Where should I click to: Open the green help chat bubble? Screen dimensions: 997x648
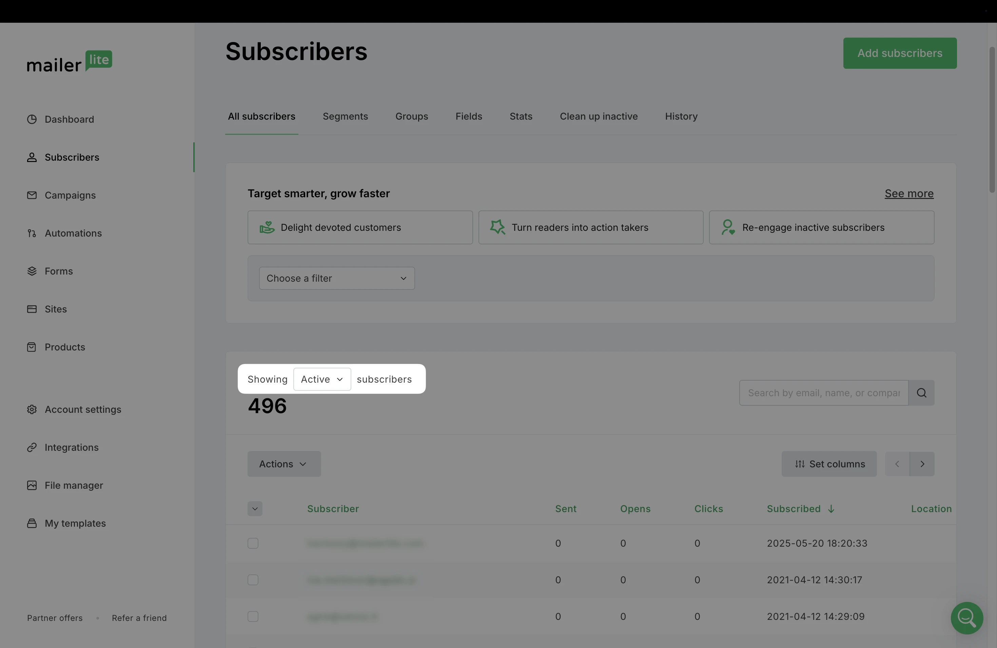click(x=966, y=618)
